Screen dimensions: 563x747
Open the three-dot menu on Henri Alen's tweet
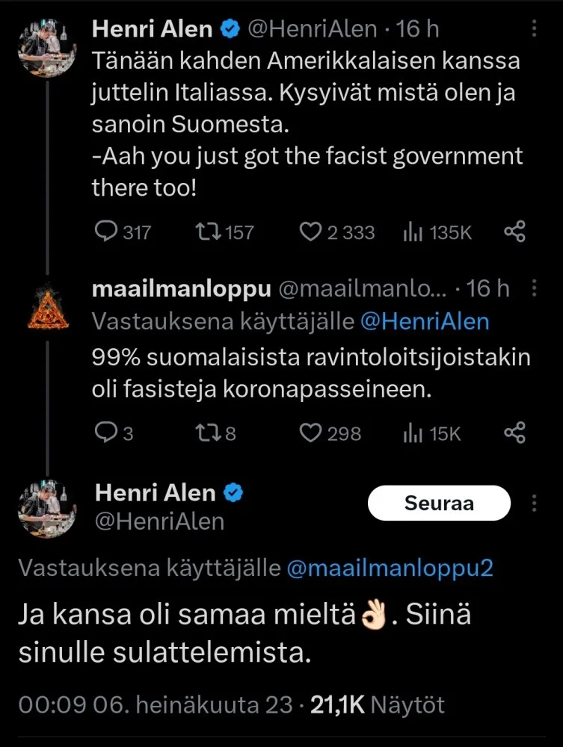point(535,27)
